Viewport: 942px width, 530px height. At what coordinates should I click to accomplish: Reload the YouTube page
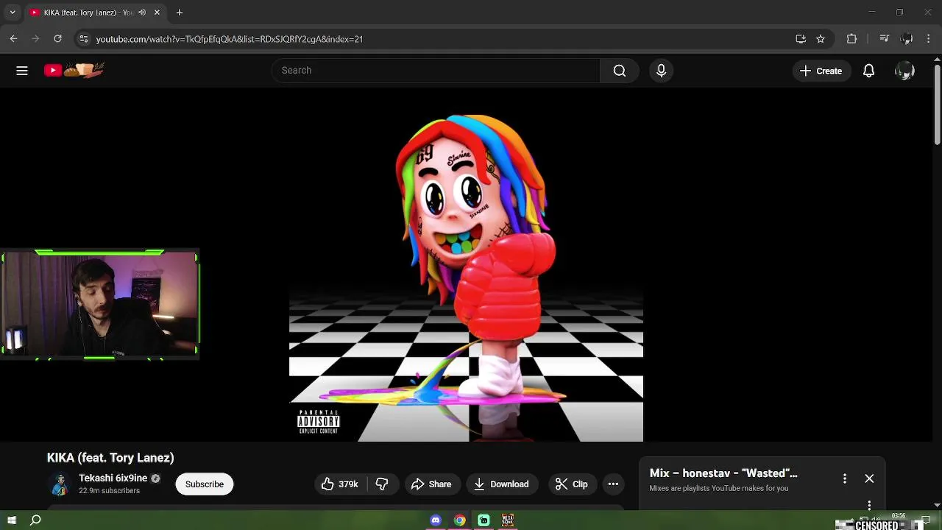pyautogui.click(x=57, y=39)
